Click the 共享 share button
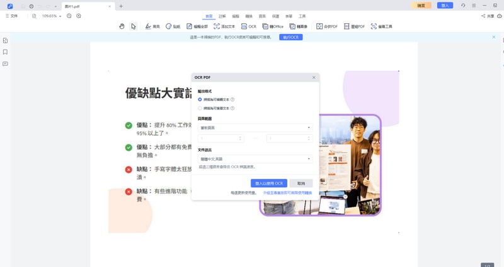Image resolution: width=504 pixels, height=267 pixels. pos(488,16)
